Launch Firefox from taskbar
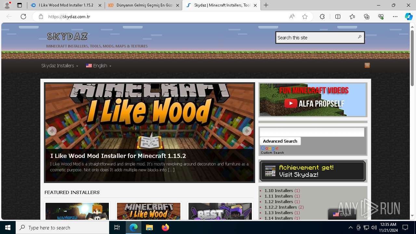Screen dimensions: 416x234 pyautogui.click(x=165, y=227)
